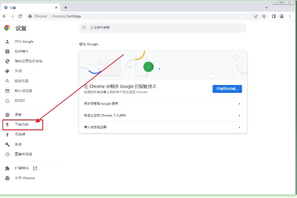Click the external link icon next to 扩展程序

point(35,168)
